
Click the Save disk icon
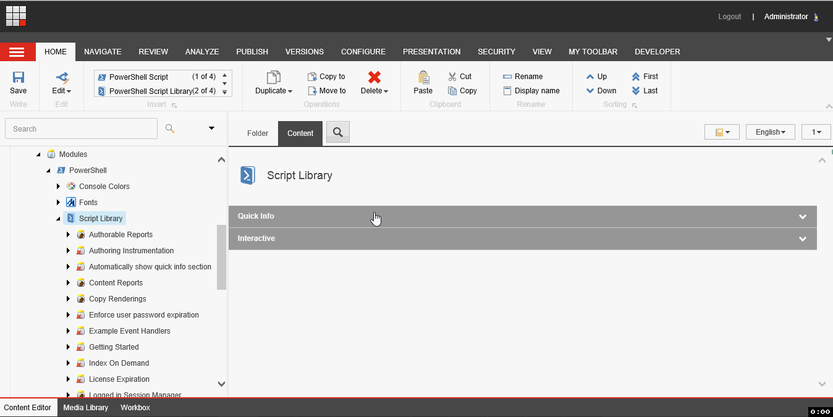tap(19, 77)
